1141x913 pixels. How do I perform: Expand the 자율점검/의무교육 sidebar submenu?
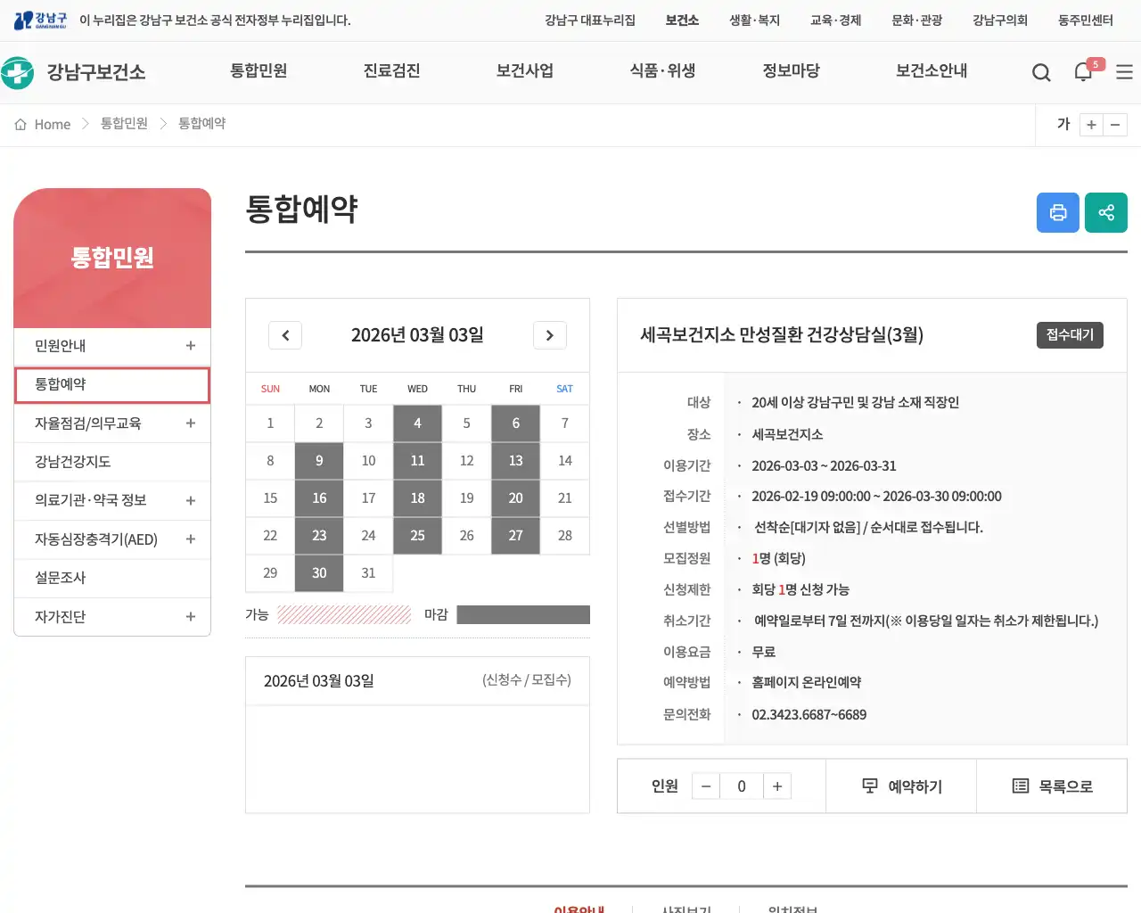pyautogui.click(x=190, y=424)
